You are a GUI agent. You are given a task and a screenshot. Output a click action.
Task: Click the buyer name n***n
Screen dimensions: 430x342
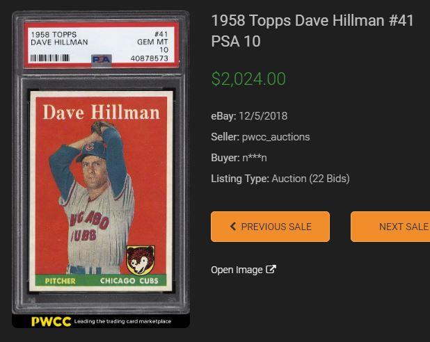point(255,158)
